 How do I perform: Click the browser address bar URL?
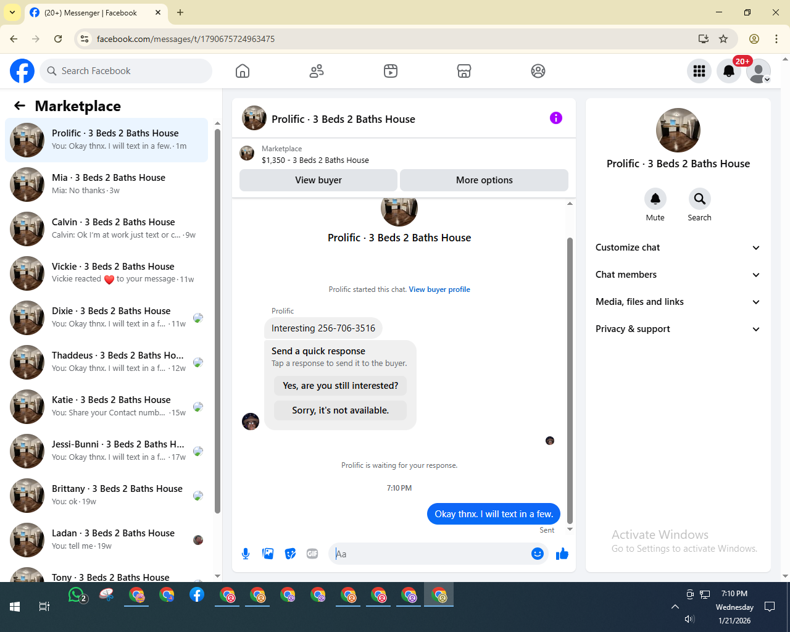pos(186,39)
